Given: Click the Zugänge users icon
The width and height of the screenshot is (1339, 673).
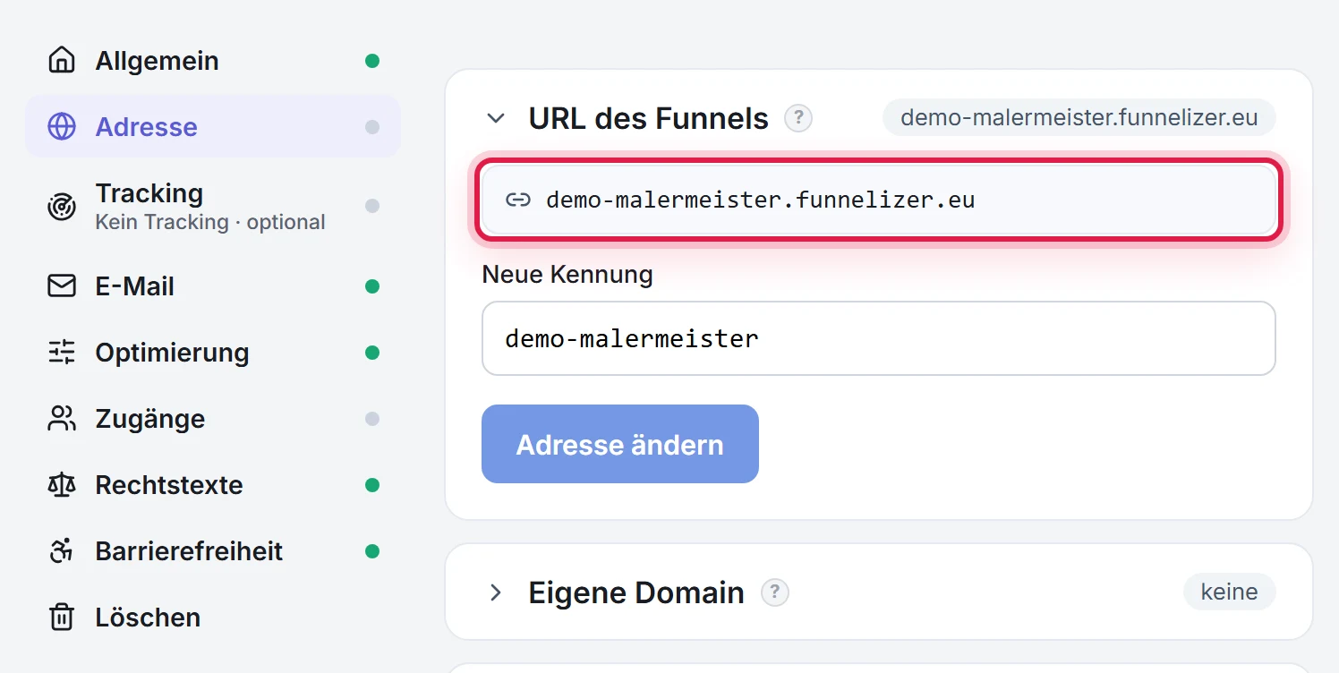Looking at the screenshot, I should click(62, 419).
